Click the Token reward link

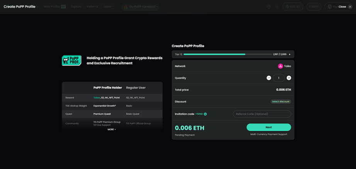pyautogui.click(x=97, y=98)
